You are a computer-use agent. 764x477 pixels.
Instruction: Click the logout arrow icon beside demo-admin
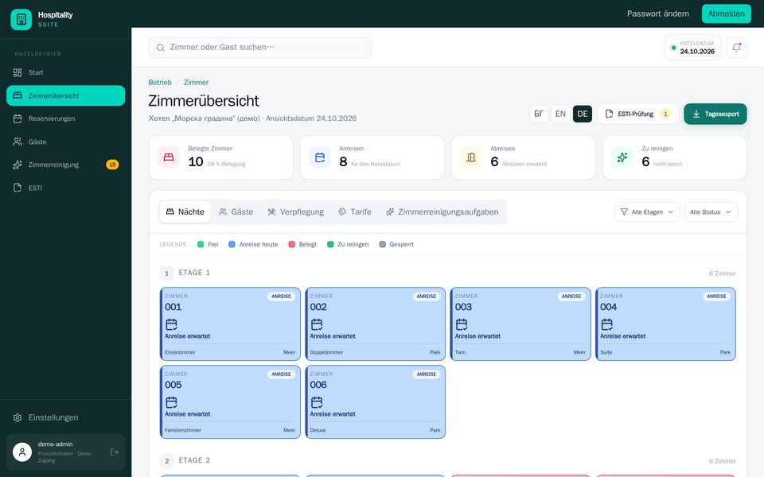115,452
